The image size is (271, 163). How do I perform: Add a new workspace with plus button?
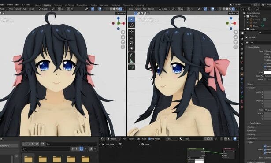147,5
